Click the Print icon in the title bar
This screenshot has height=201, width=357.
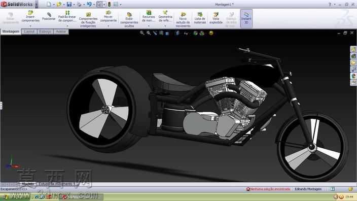[x=79, y=4]
